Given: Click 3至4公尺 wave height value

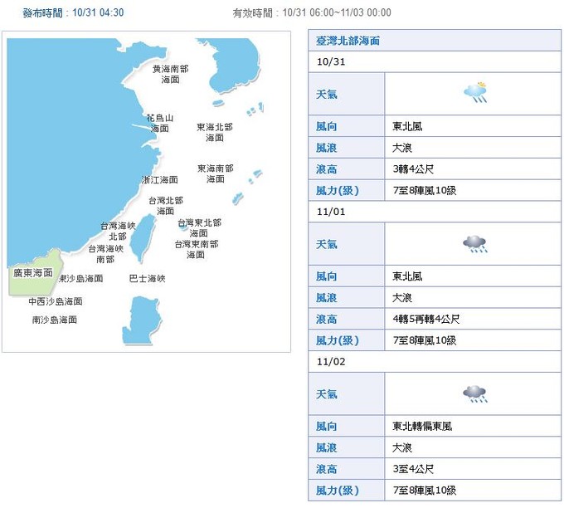Looking at the screenshot, I should pos(413,469).
